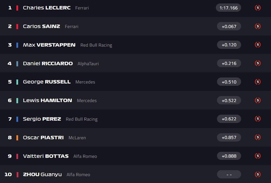
Task: Click the orange McLaren color bar
Action: click(17, 138)
